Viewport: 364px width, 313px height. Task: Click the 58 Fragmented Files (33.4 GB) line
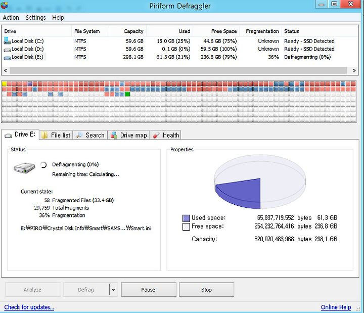[79, 200]
